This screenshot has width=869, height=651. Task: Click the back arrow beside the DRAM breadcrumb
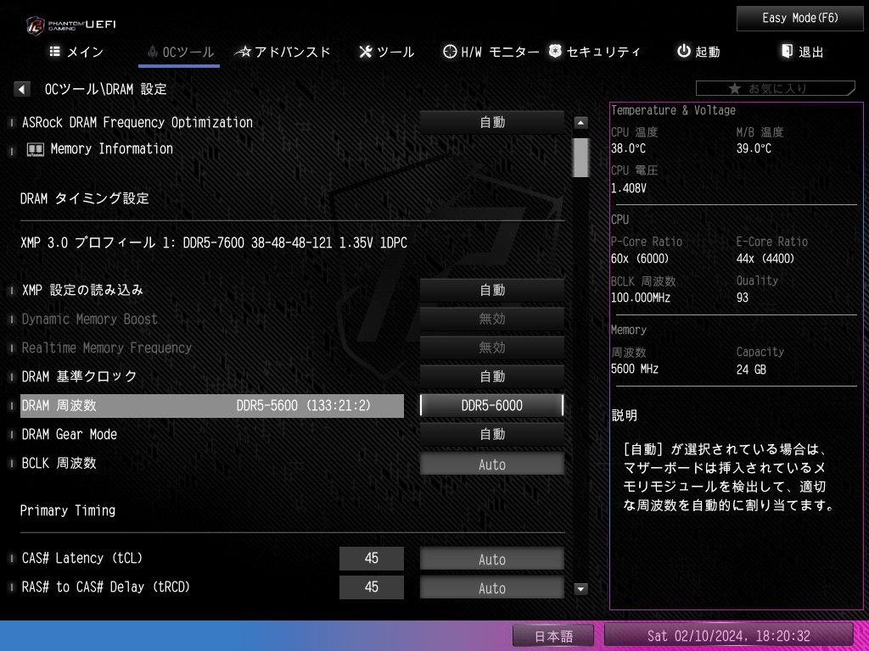[23, 89]
